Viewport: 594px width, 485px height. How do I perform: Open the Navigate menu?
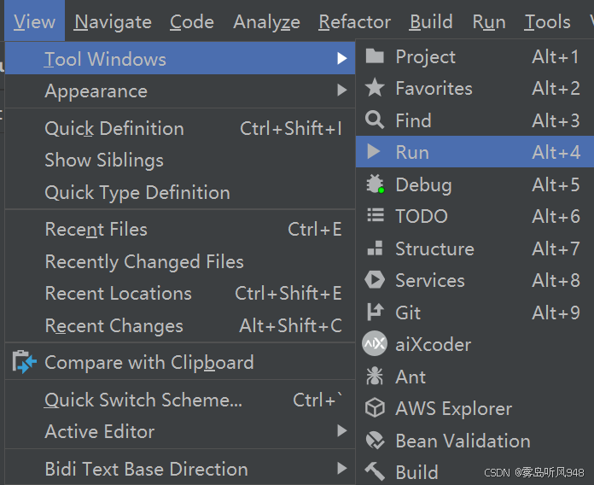(x=113, y=22)
